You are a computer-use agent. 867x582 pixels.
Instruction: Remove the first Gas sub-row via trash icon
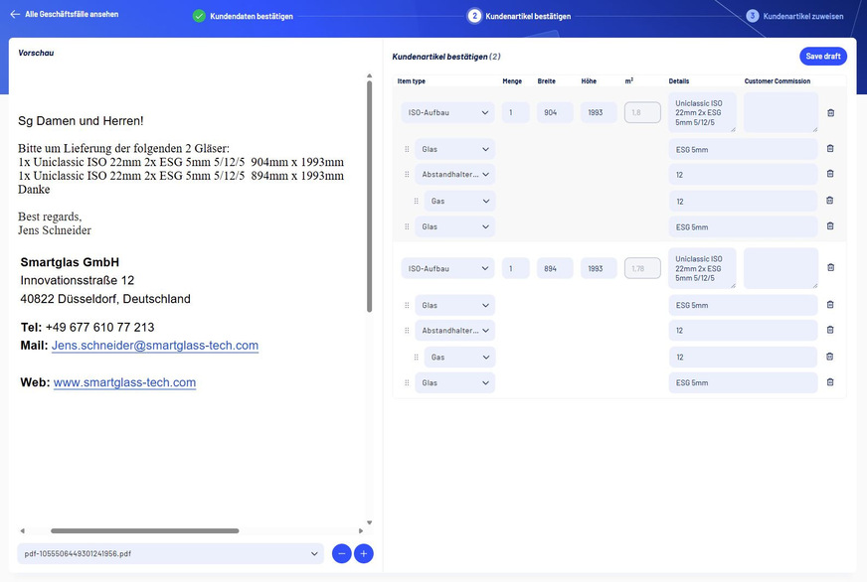pyautogui.click(x=830, y=201)
